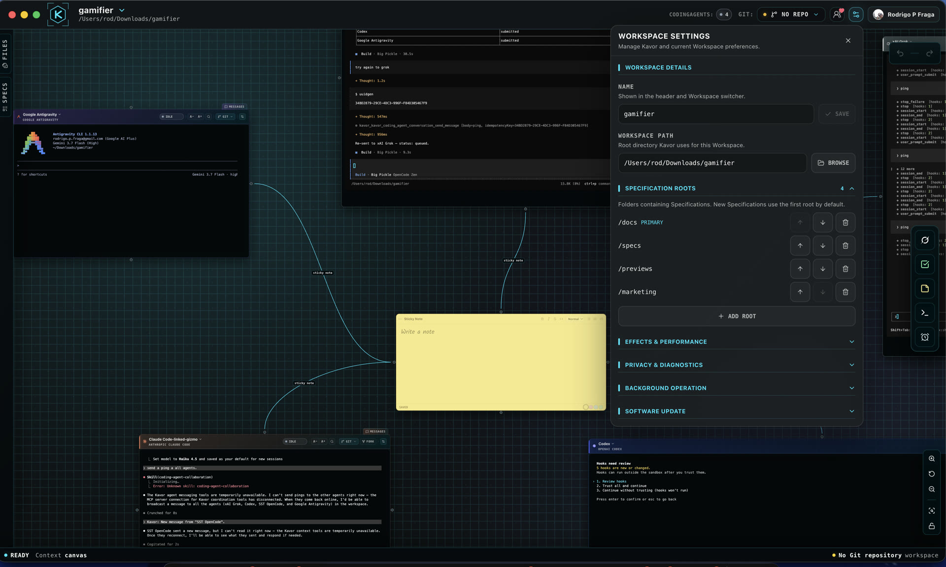Click the alarm clock icon in floating toolbar
The image size is (946, 567).
click(925, 337)
